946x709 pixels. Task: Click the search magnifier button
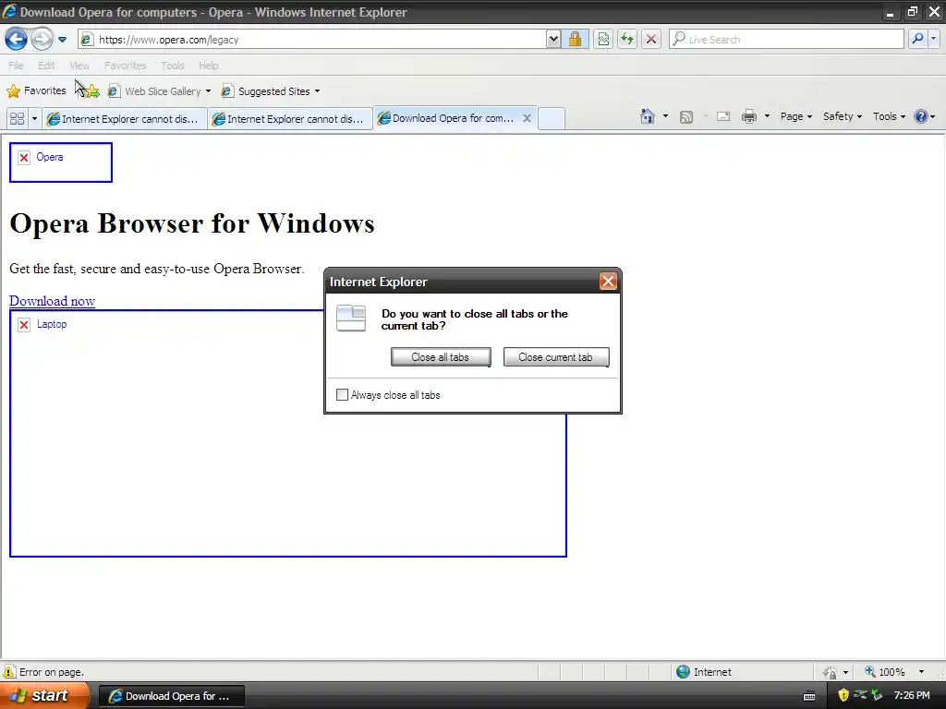click(x=917, y=39)
